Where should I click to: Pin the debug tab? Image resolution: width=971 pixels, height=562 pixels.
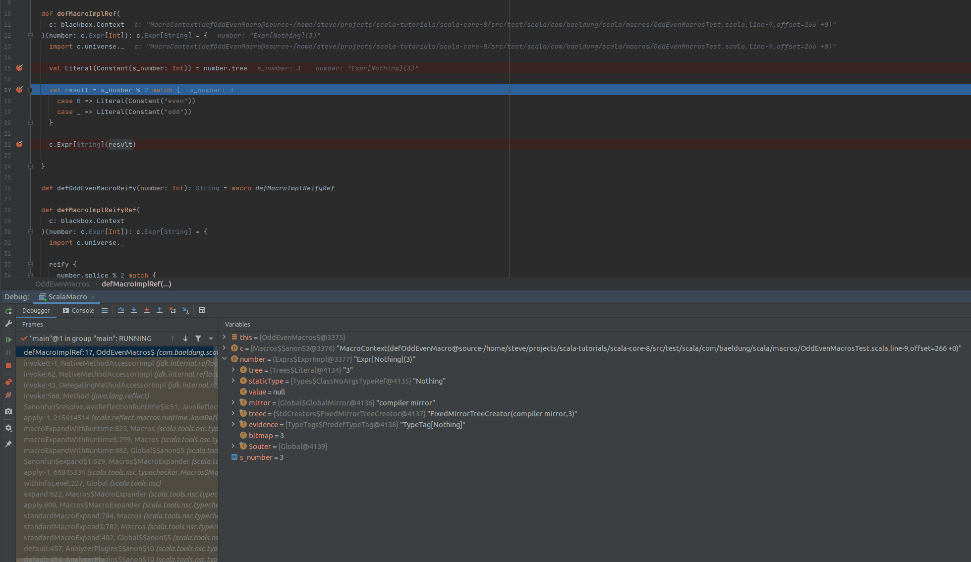(8, 444)
